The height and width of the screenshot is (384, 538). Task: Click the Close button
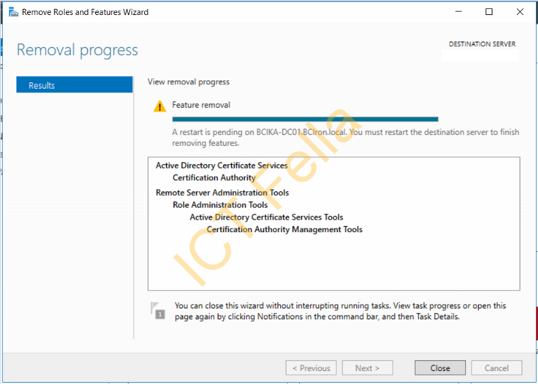440,368
